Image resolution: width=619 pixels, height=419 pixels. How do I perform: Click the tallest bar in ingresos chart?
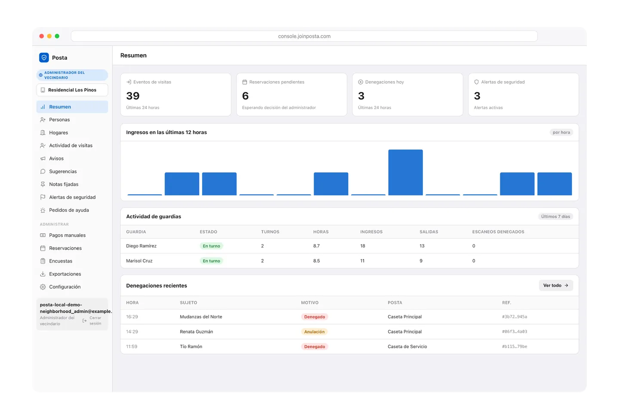coord(405,172)
